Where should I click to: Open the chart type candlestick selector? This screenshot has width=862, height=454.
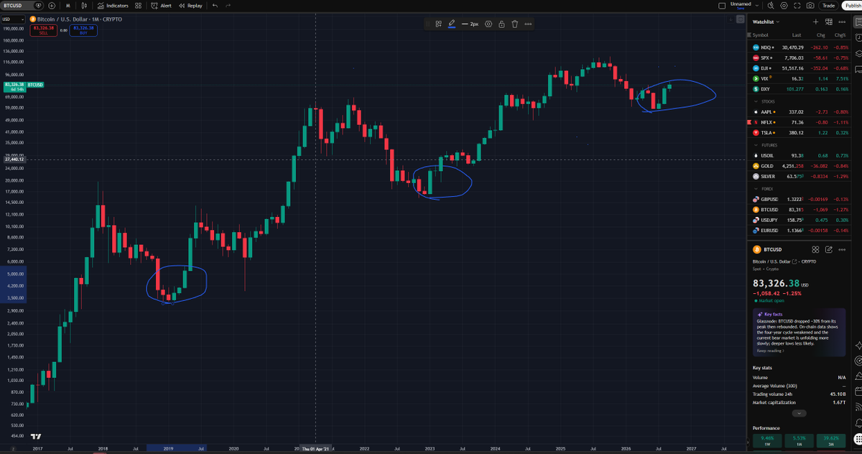83,5
